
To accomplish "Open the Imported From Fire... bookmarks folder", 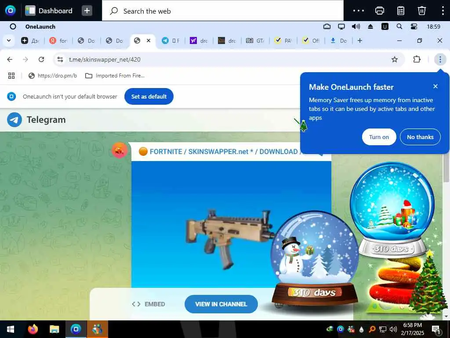I will pyautogui.click(x=115, y=76).
